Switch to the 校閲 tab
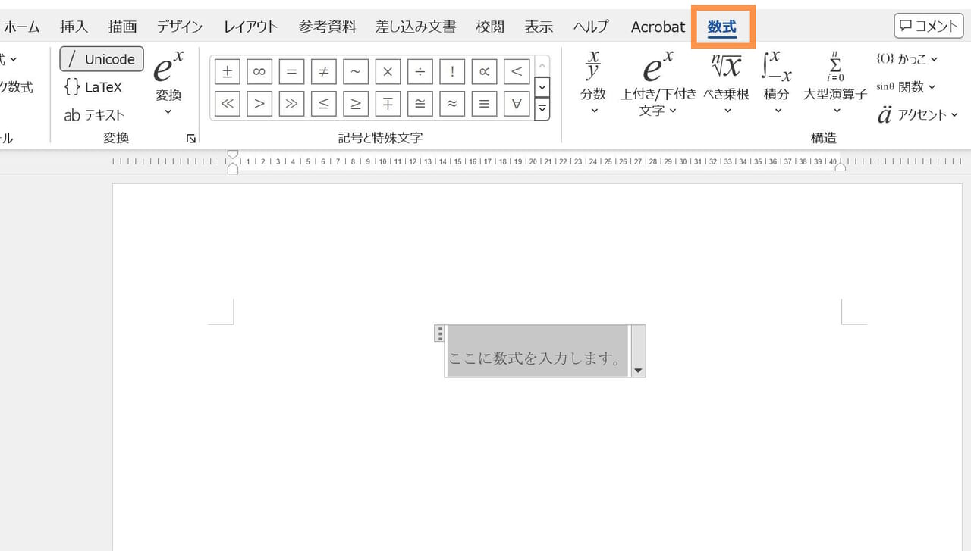971x551 pixels. pyautogui.click(x=490, y=27)
